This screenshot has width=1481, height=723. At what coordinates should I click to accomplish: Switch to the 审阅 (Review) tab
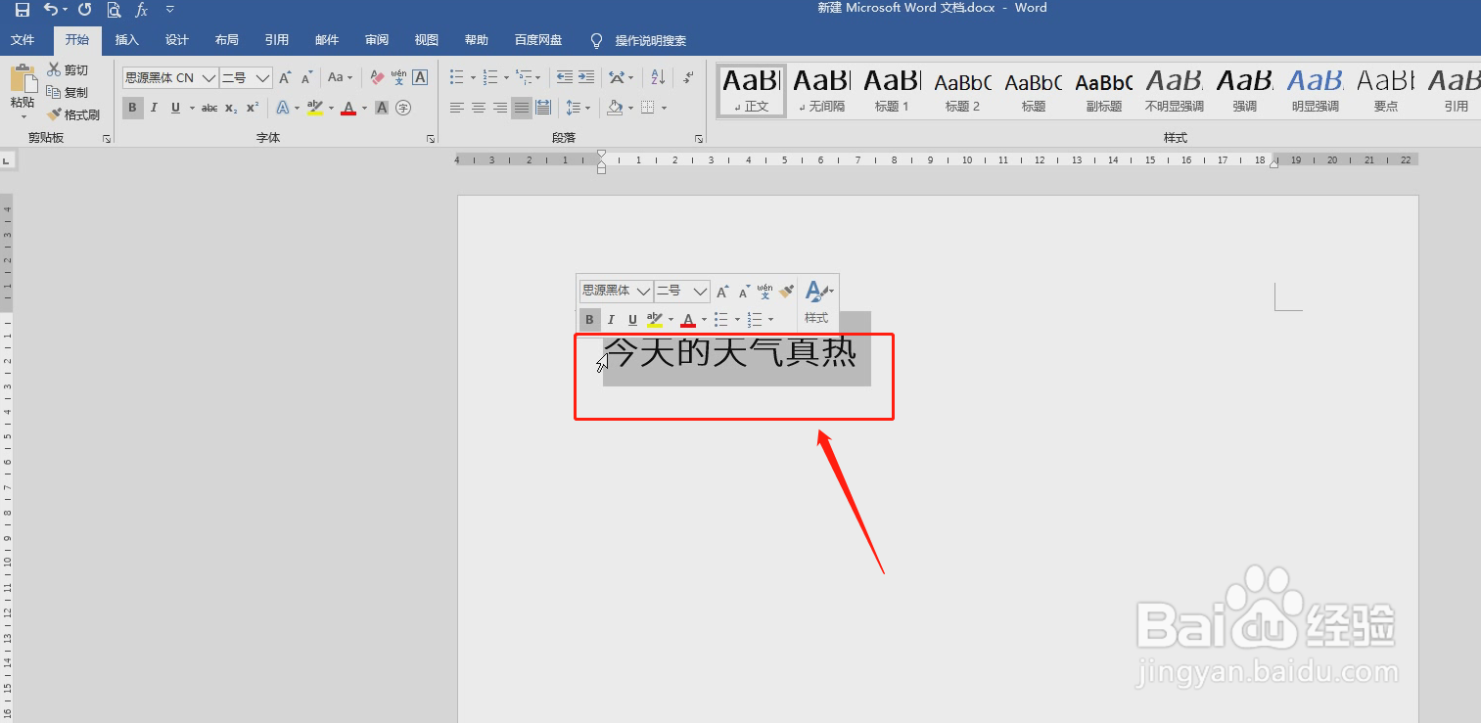tap(377, 40)
